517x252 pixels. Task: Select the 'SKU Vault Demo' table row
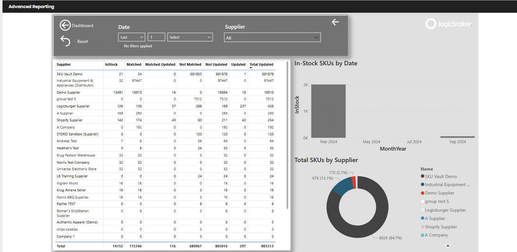[165, 74]
